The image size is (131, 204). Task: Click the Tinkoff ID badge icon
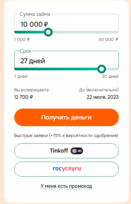tap(77, 151)
